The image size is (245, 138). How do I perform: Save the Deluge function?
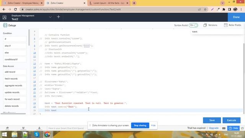(x=212, y=120)
